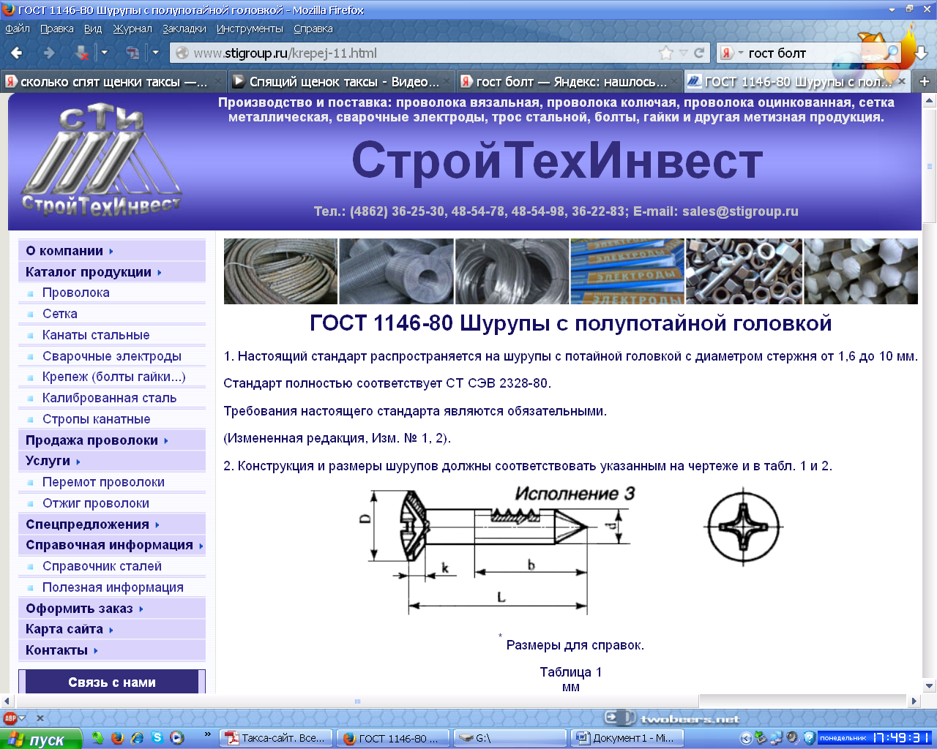Image resolution: width=937 pixels, height=749 pixels.
Task: Launch Firefox from quick launch bar
Action: 117,738
